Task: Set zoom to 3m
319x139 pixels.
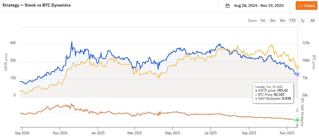Action: pos(273,21)
